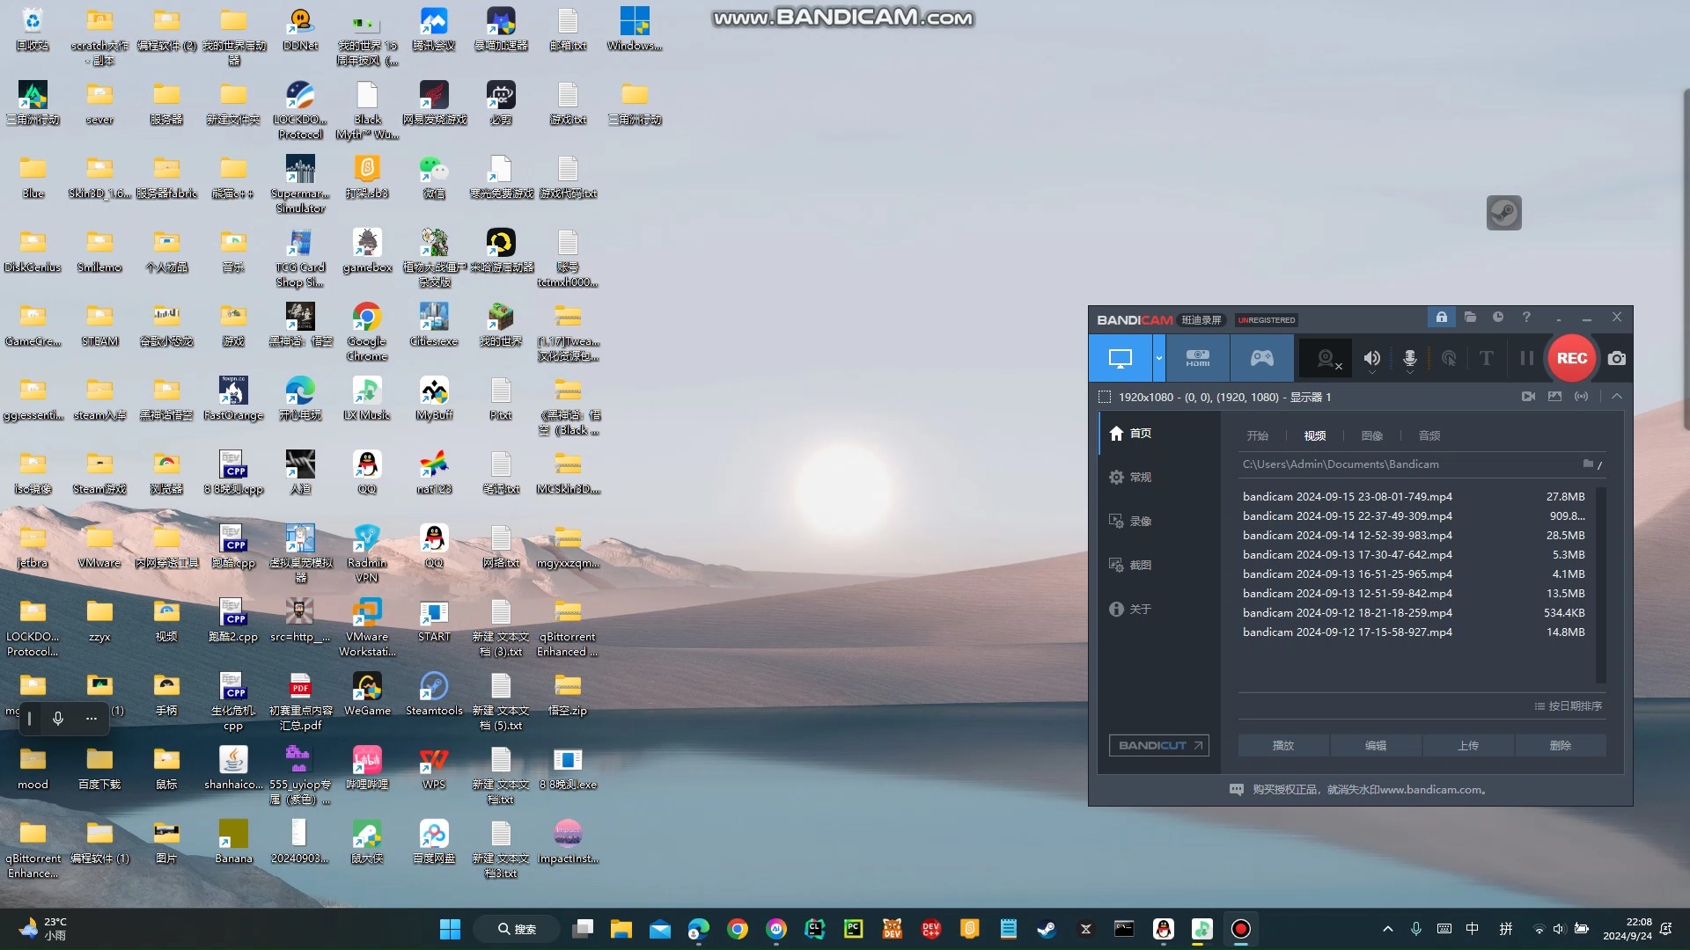This screenshot has width=1690, height=950.
Task: Toggle the pause recording button
Action: click(1526, 357)
